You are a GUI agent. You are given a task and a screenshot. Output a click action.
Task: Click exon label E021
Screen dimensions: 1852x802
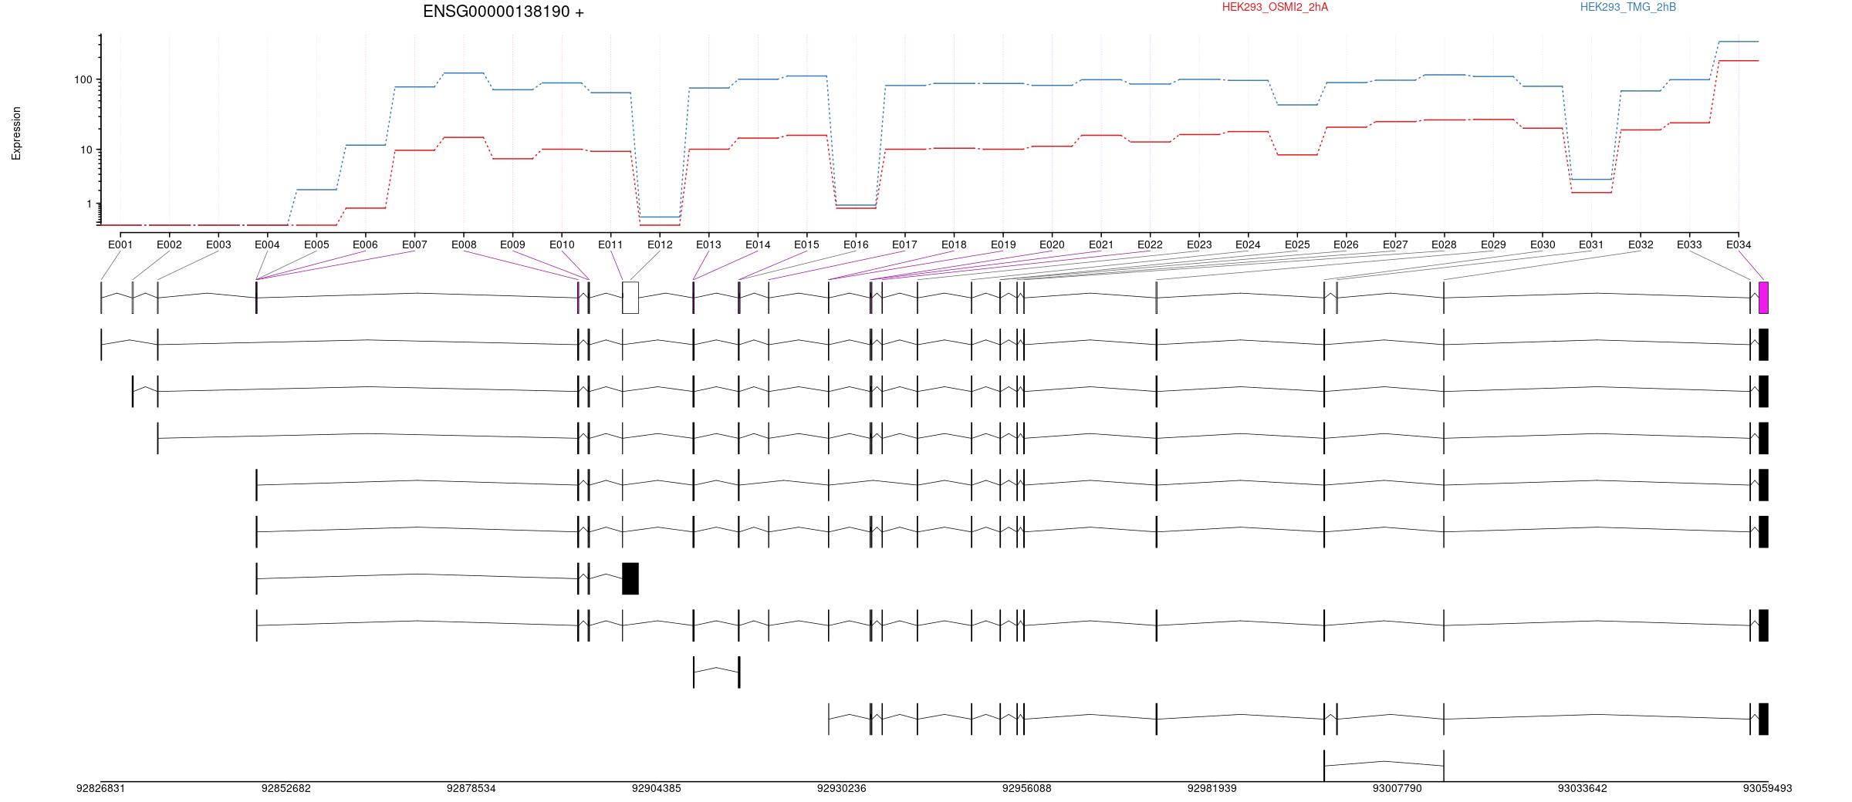pos(1101,244)
